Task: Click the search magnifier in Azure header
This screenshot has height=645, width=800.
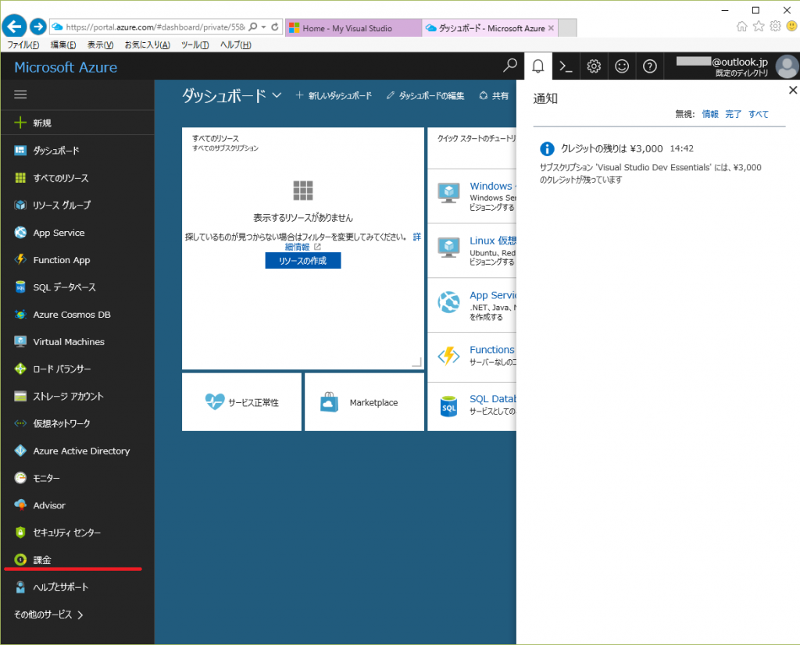Action: (x=509, y=66)
